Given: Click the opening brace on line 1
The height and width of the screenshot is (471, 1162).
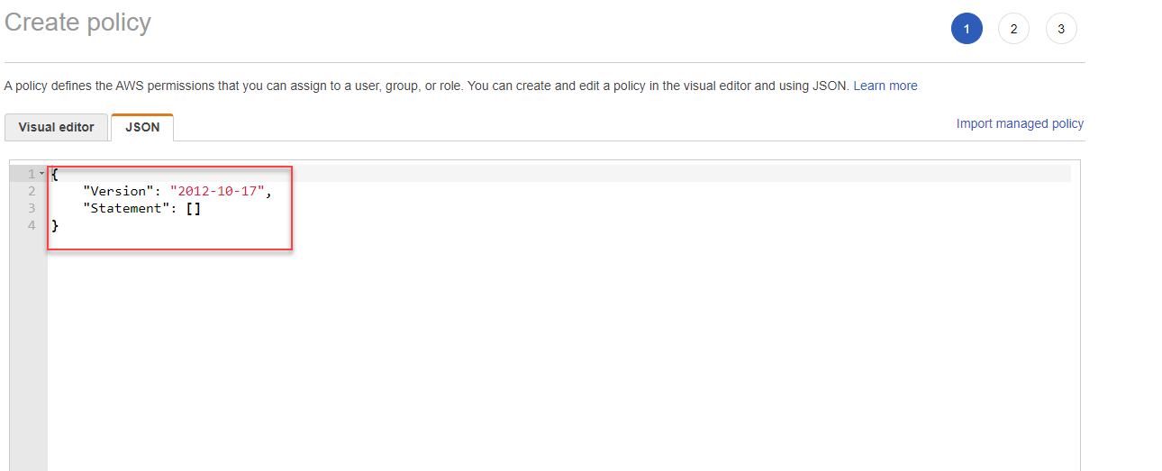Looking at the screenshot, I should (x=55, y=174).
